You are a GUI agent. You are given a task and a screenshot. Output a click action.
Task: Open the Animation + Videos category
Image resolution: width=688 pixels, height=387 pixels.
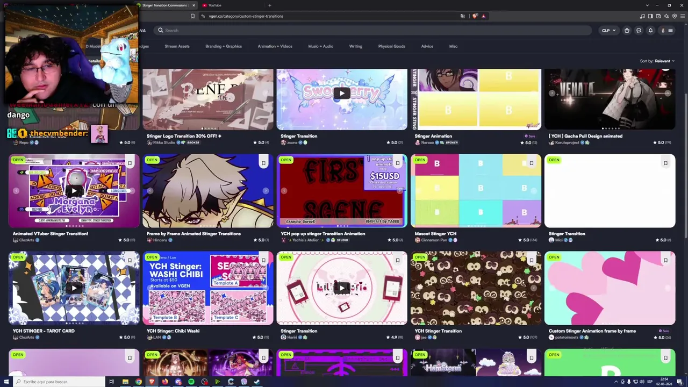pos(275,46)
